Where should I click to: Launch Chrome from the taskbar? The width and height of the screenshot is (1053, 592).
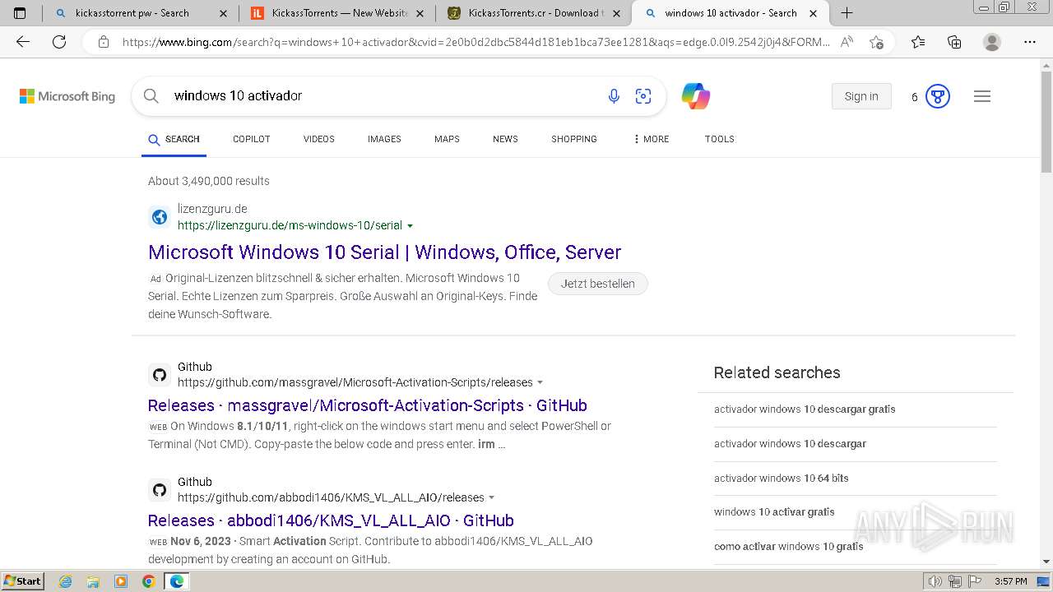[x=148, y=581]
